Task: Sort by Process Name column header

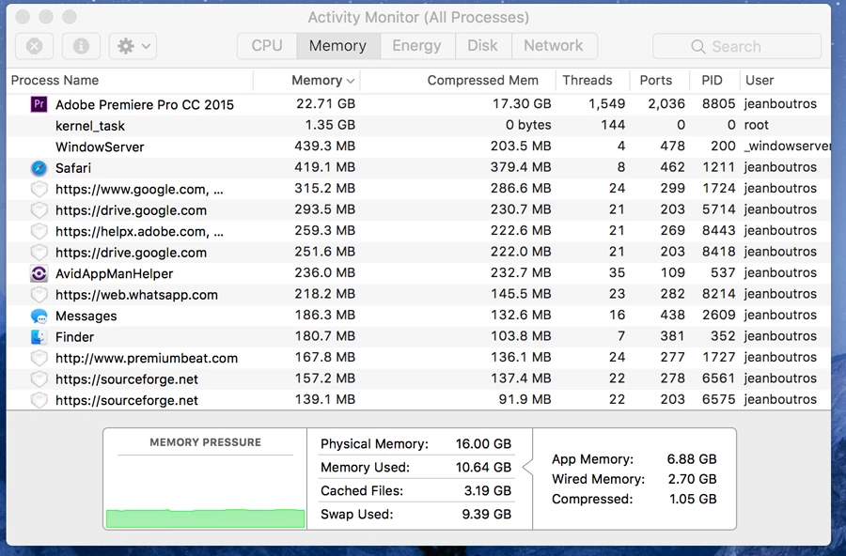Action: (130, 81)
